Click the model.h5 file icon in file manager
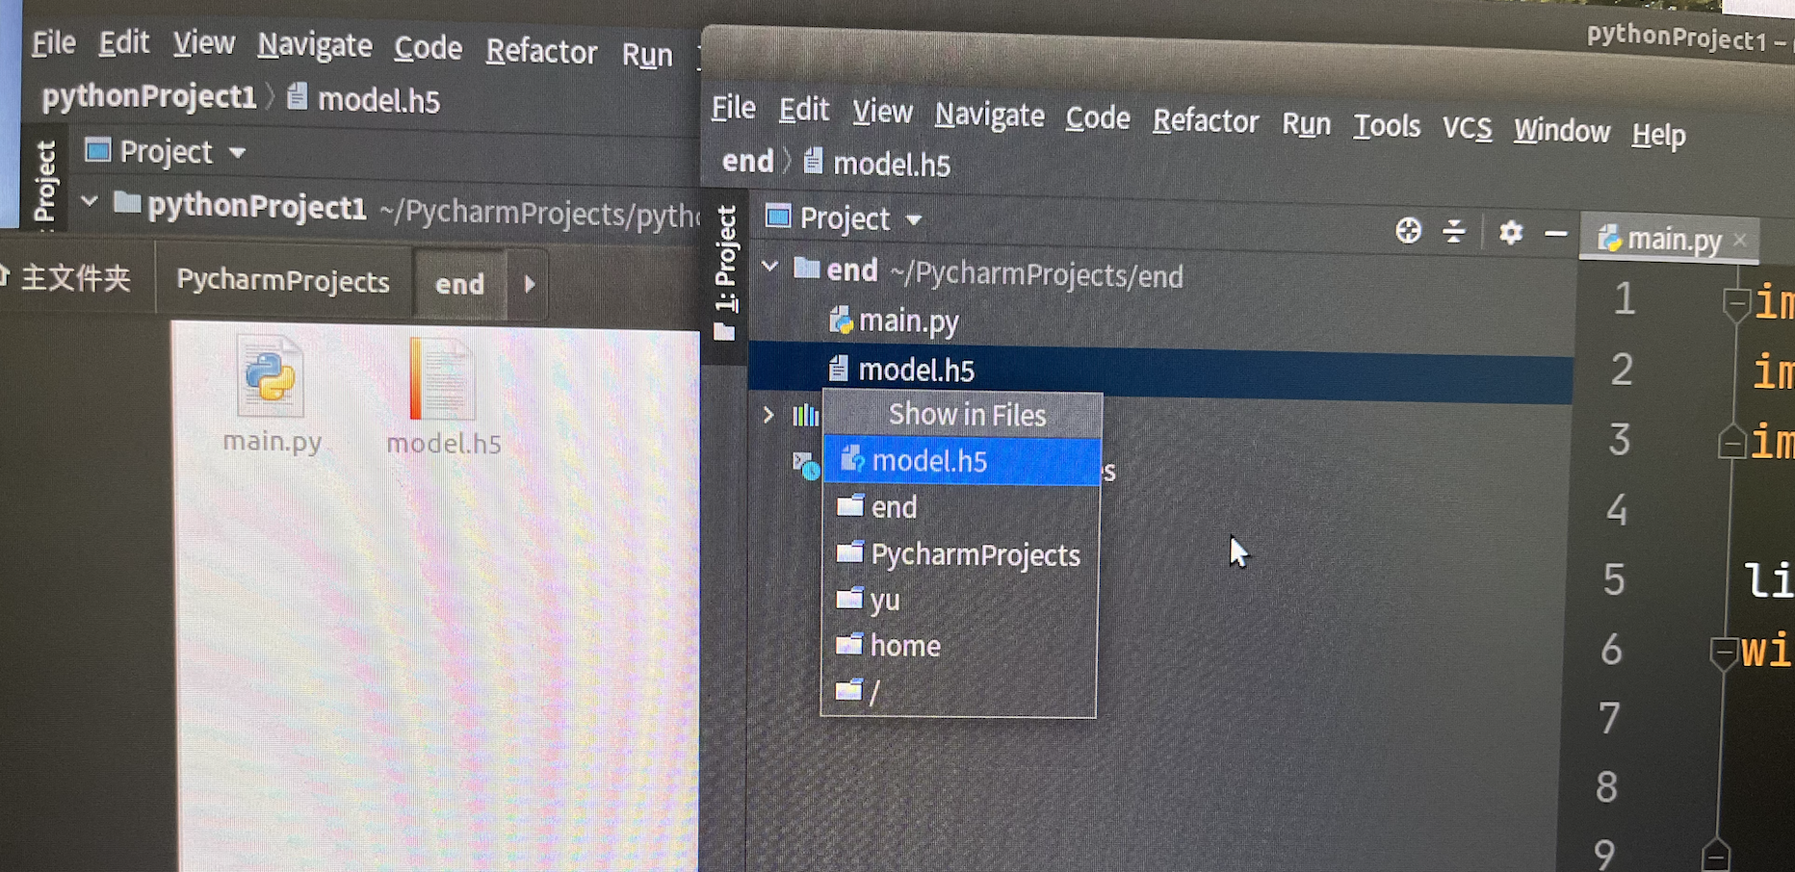This screenshot has height=872, width=1795. point(442,378)
